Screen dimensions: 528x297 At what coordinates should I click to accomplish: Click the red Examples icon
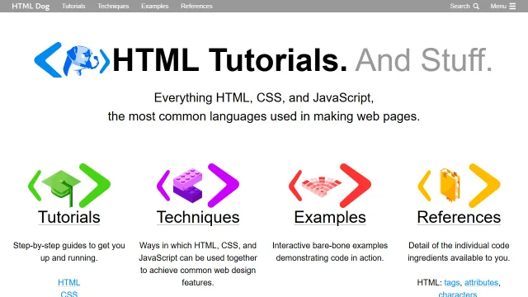(x=330, y=186)
